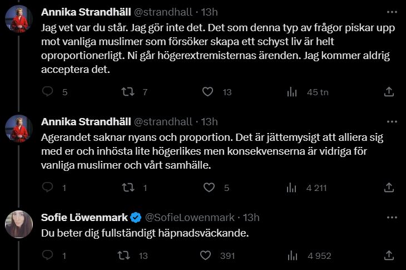Like the tweet with 13 likes
The image size is (406, 270).
click(207, 92)
